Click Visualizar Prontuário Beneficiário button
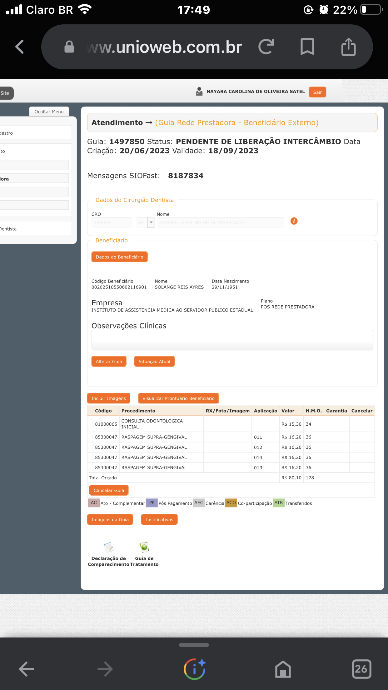Image resolution: width=388 pixels, height=690 pixels. pos(178,398)
